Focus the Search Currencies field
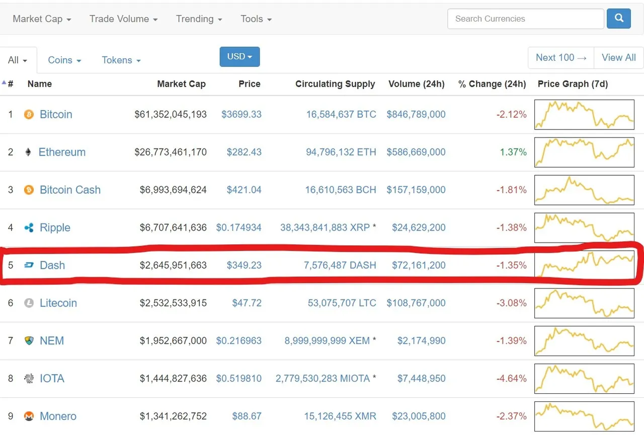Screen dimensions: 644x435 point(526,19)
